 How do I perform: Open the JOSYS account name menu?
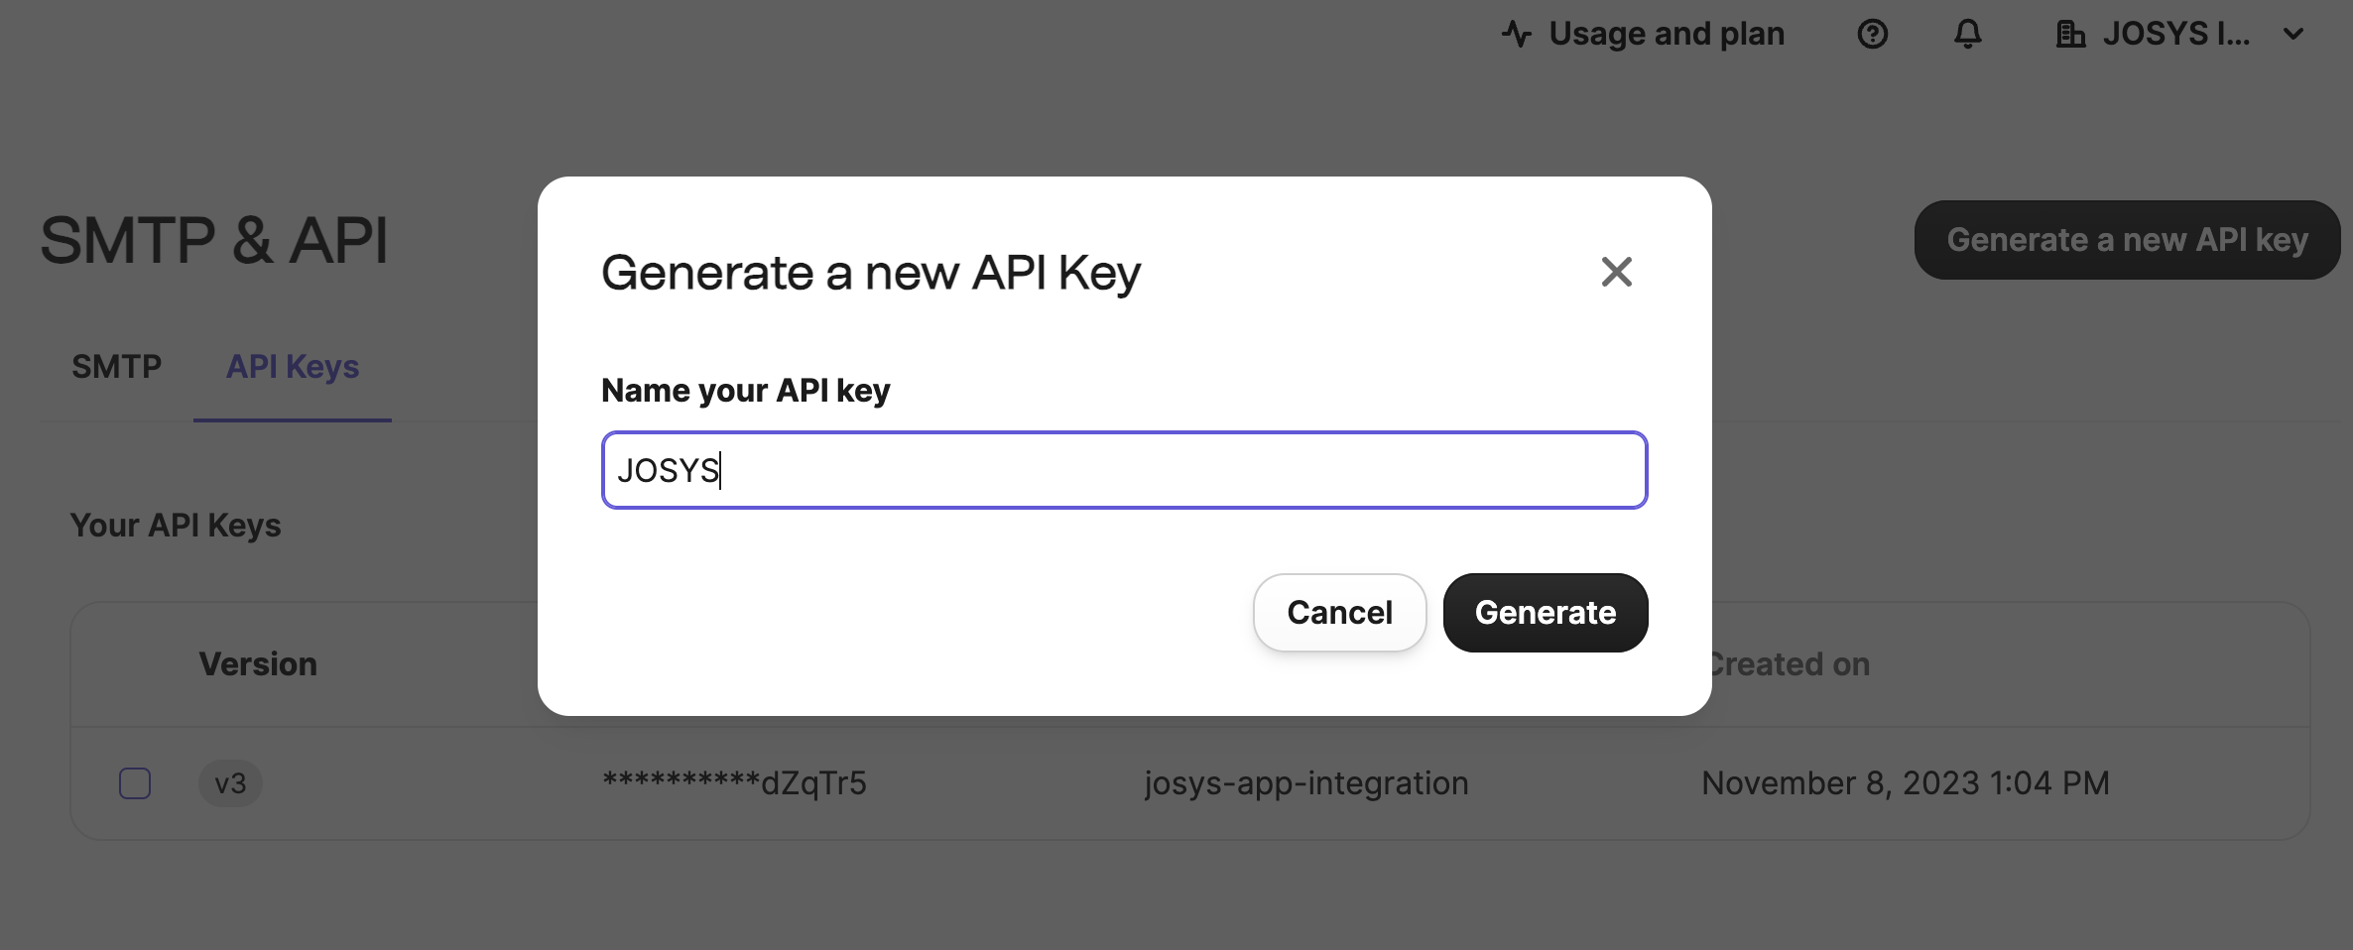pyautogui.click(x=2175, y=35)
